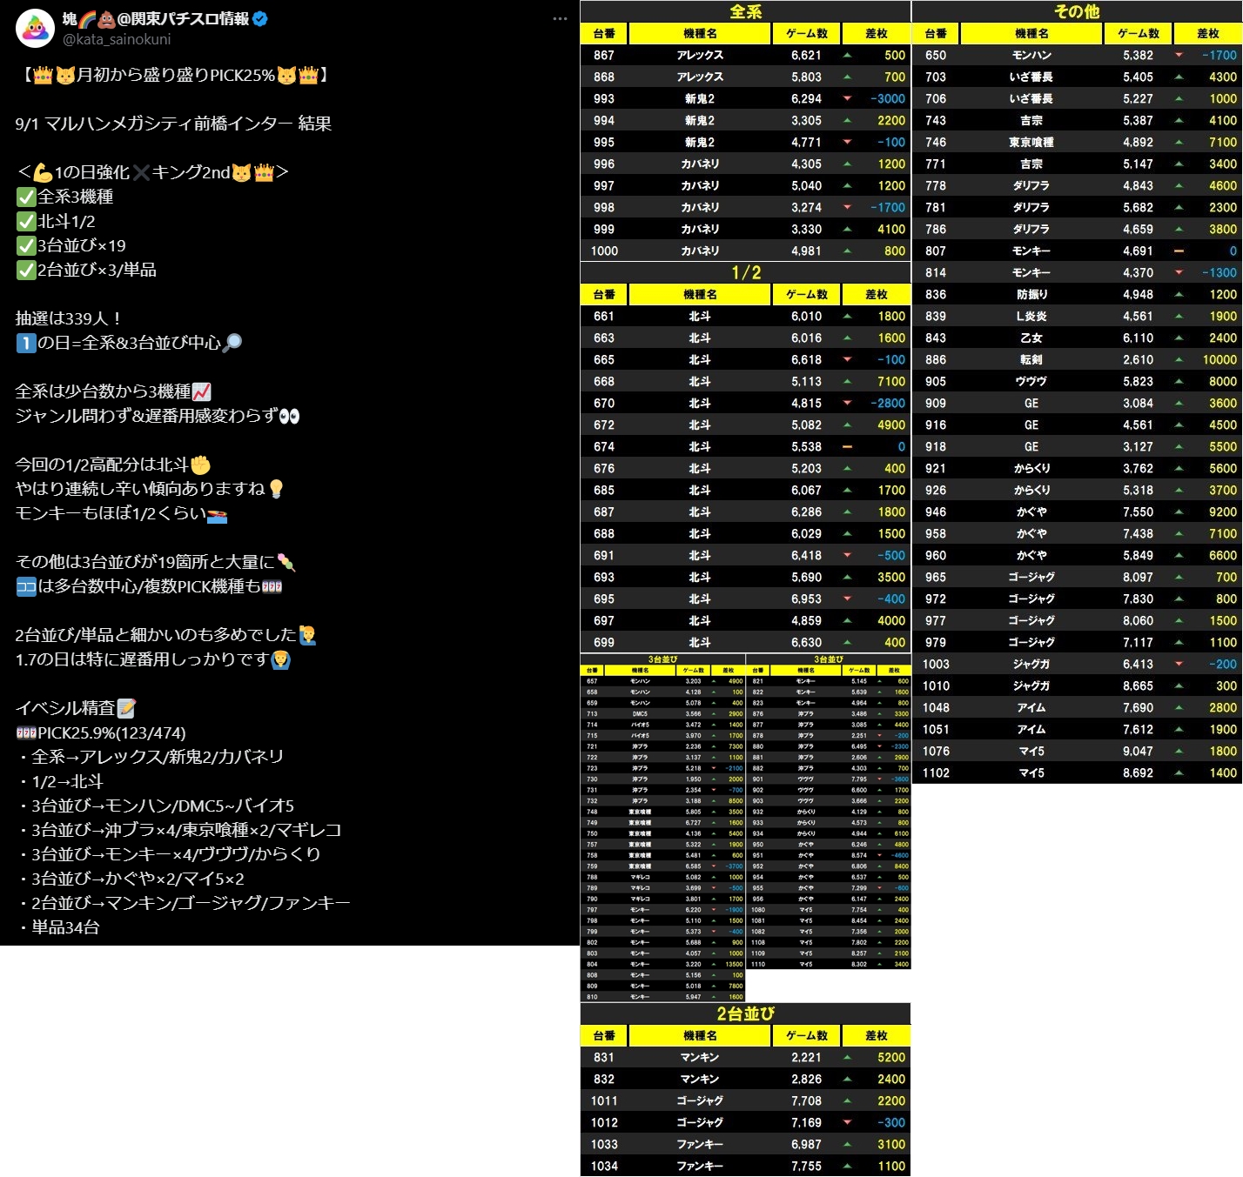This screenshot has width=1243, height=1177.
Task: Click the yellow 全系 table title
Action: point(745,11)
